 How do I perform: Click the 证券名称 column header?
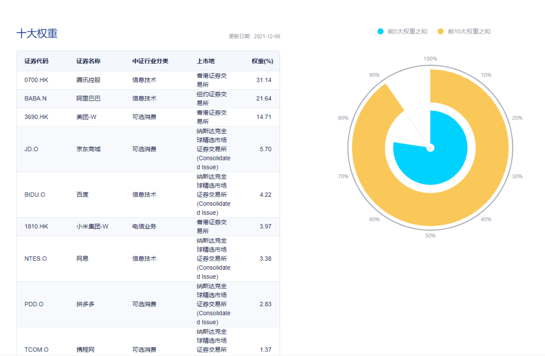pos(88,61)
